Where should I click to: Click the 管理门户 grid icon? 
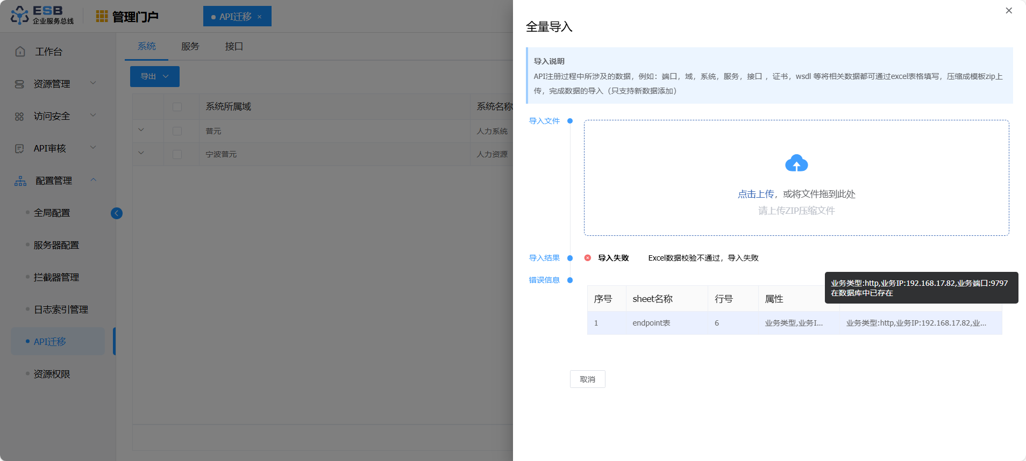(102, 17)
